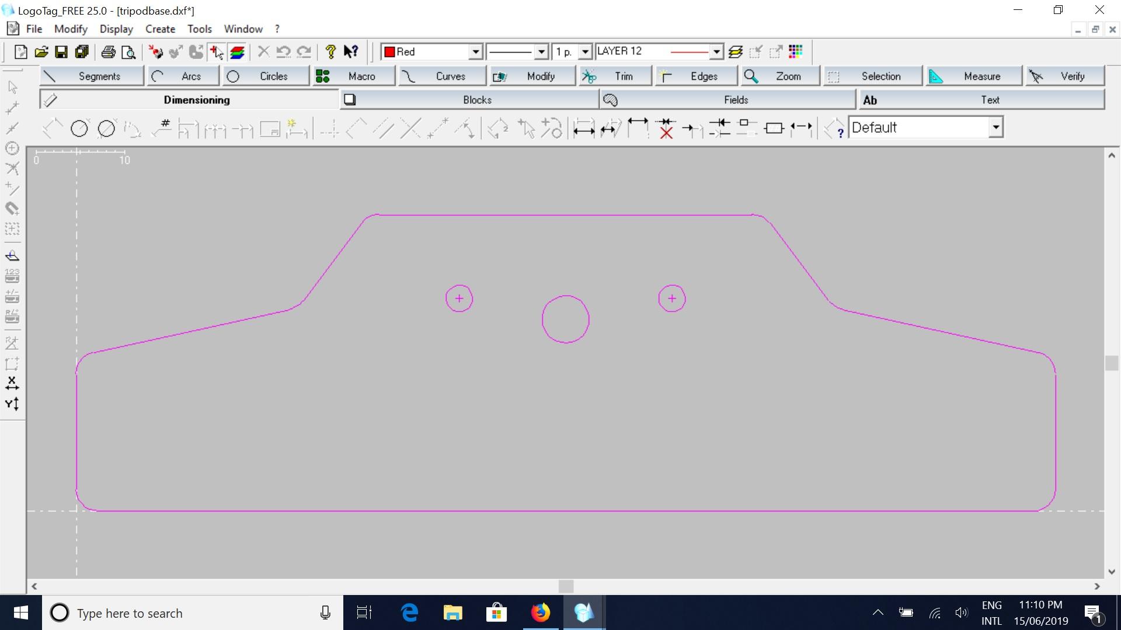Click the top bracket dimension icon
This screenshot has width=1121, height=630.
pyautogui.click(x=638, y=128)
